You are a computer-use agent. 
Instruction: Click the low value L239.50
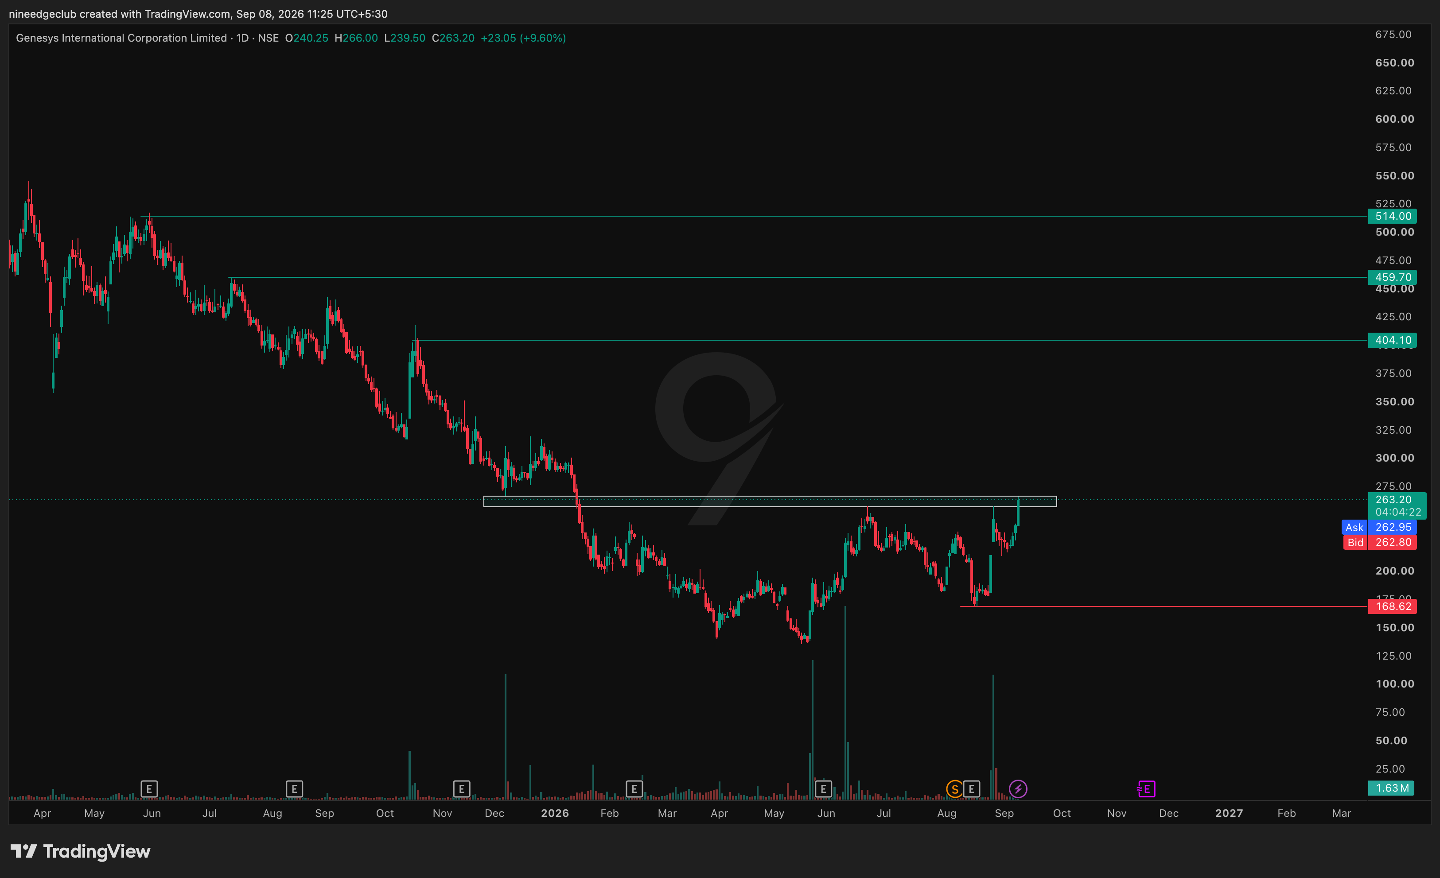(405, 38)
